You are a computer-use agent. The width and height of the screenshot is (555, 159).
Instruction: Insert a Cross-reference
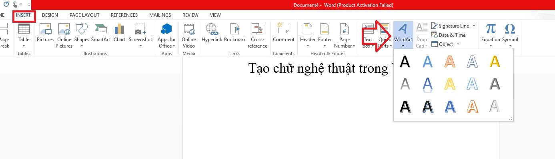[x=258, y=36]
